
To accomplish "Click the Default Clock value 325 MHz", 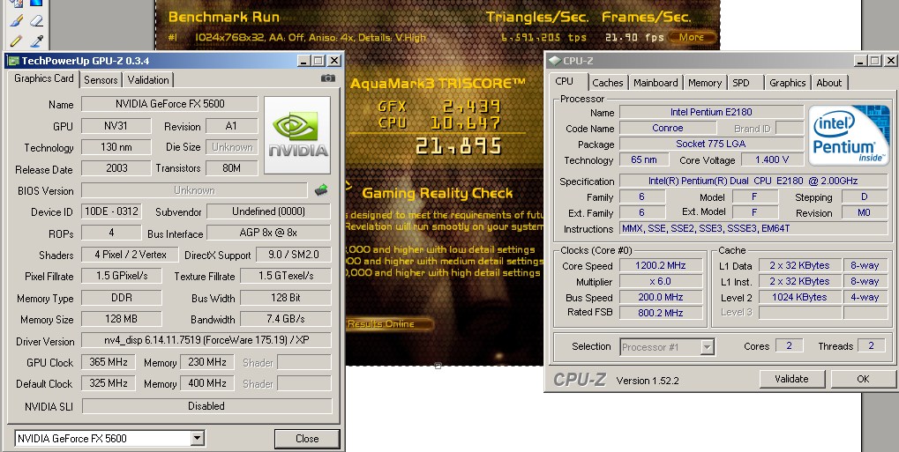I will (x=109, y=383).
